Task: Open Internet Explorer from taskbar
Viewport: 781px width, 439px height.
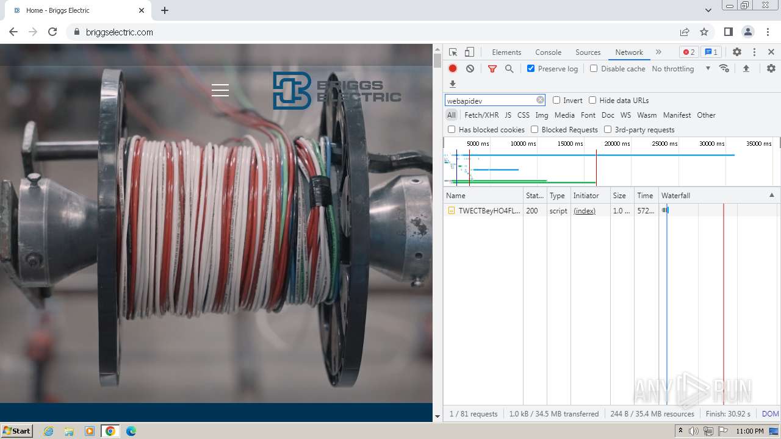Action: 49,430
